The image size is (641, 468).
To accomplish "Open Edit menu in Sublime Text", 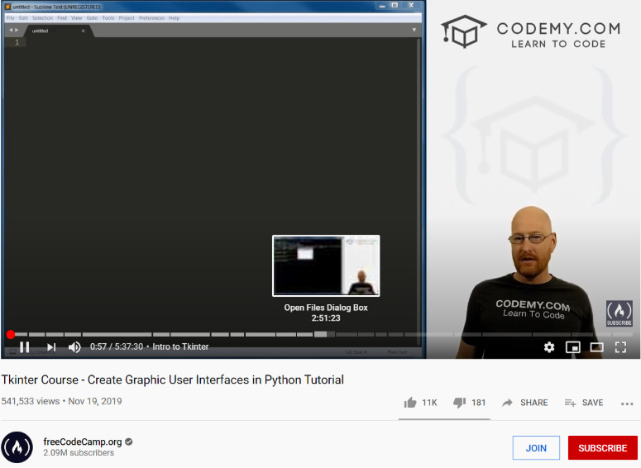I will [x=23, y=18].
